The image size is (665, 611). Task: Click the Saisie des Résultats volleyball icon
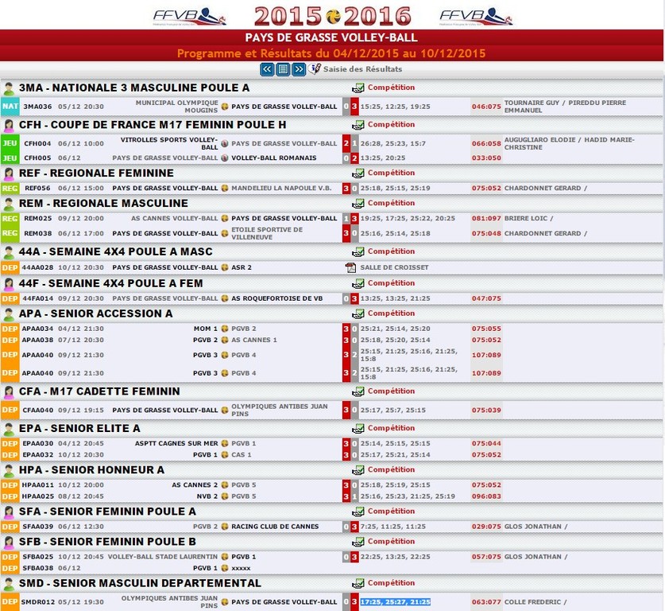point(315,69)
